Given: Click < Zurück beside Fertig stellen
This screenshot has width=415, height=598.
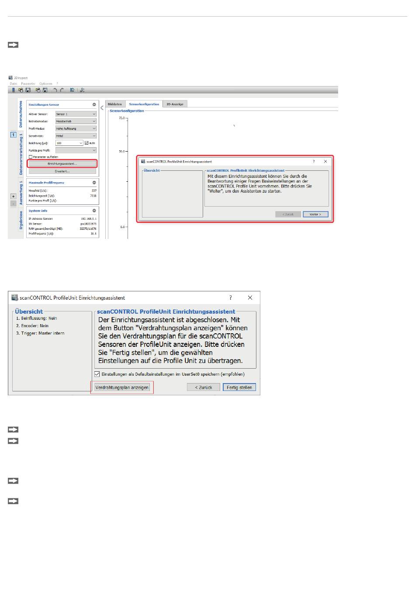Looking at the screenshot, I should [x=204, y=387].
